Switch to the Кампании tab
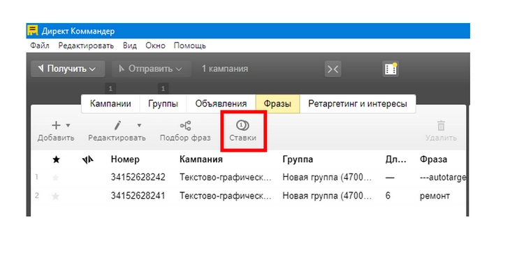 click(110, 104)
